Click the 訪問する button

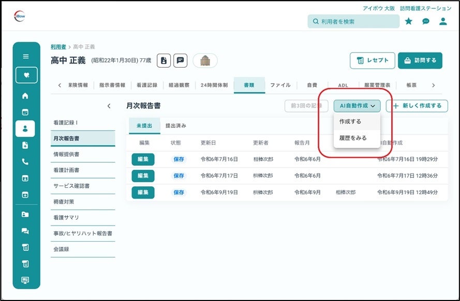point(420,60)
